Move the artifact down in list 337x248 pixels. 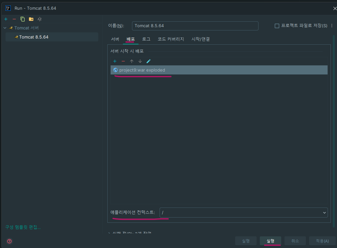point(140,62)
